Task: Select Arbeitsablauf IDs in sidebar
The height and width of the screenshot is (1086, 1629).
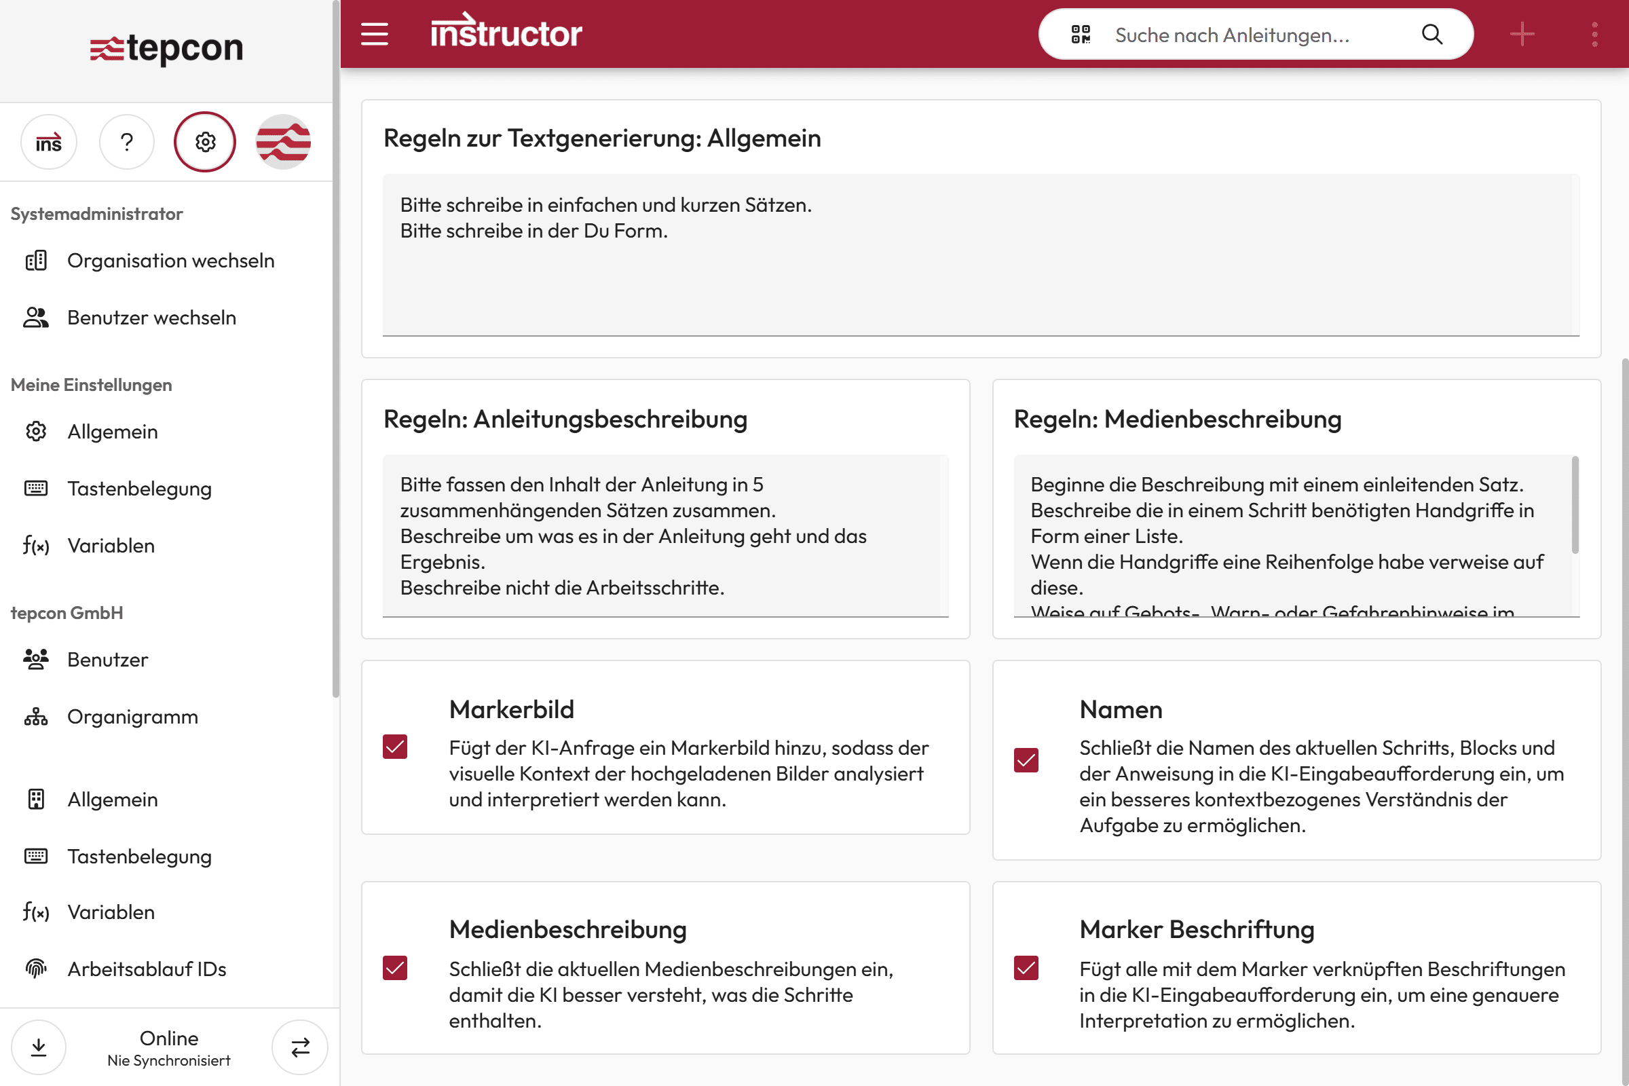Action: 146,969
